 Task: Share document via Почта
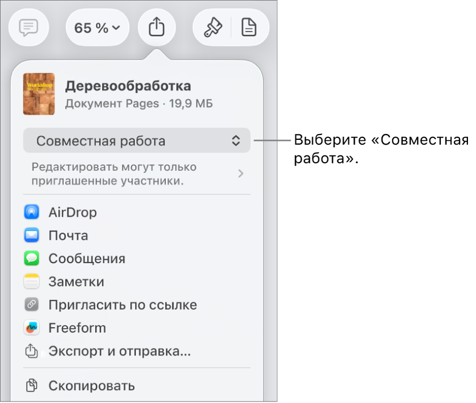tap(68, 235)
